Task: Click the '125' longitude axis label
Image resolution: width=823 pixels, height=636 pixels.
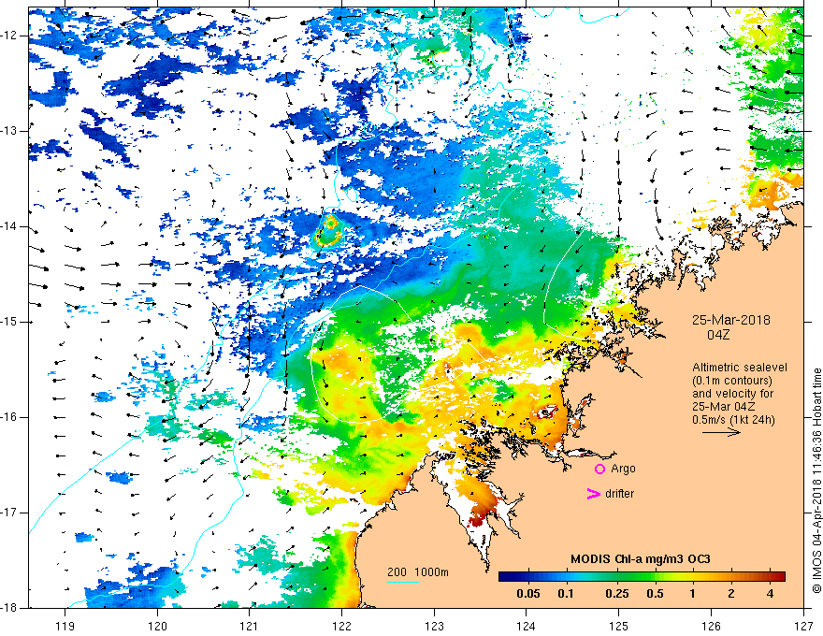Action: pos(619,626)
